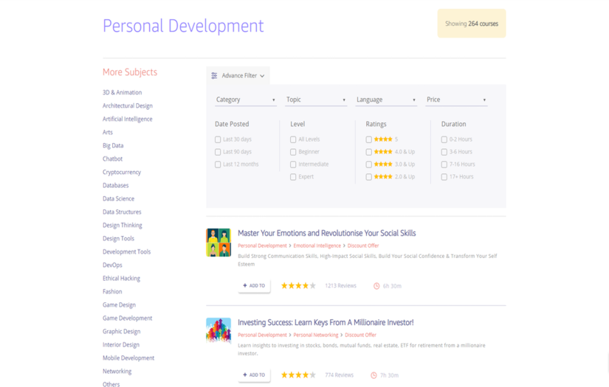
Task: Choose Data Science from the subjects list
Action: pyautogui.click(x=118, y=198)
